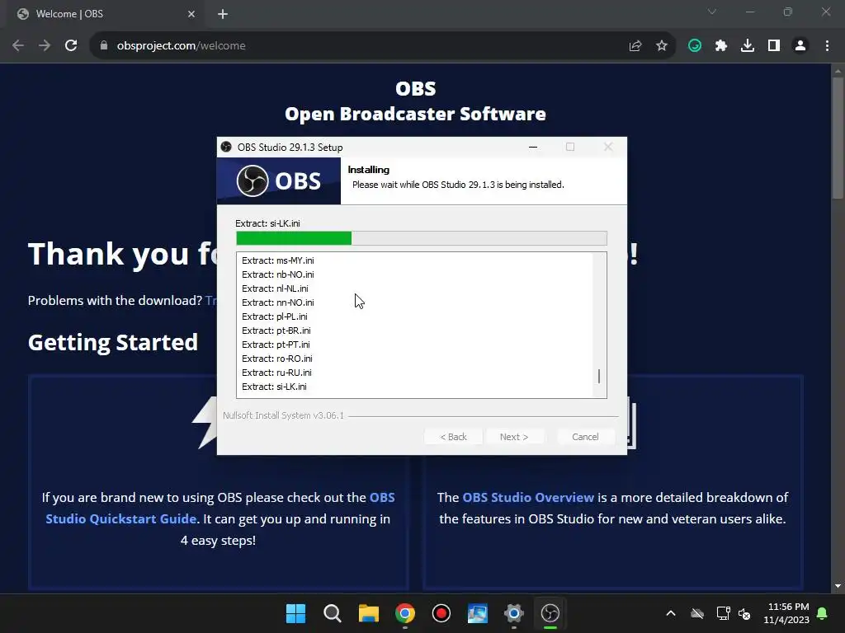Click the lock icon in address bar

(x=104, y=46)
